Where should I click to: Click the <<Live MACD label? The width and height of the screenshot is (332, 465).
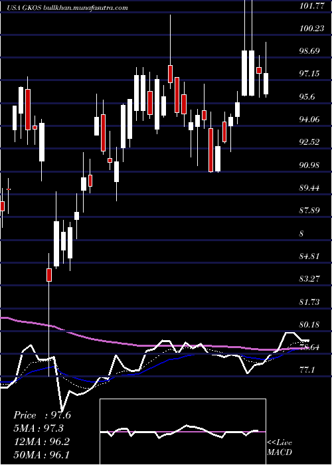coord(280,447)
